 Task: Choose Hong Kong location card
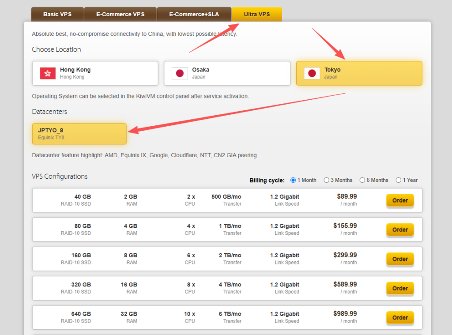pyautogui.click(x=95, y=73)
